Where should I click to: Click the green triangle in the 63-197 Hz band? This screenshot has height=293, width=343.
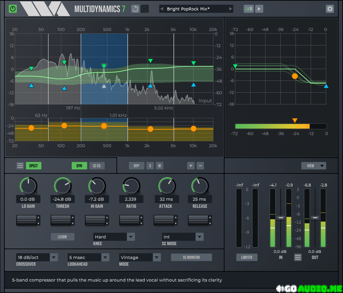[x=64, y=63]
